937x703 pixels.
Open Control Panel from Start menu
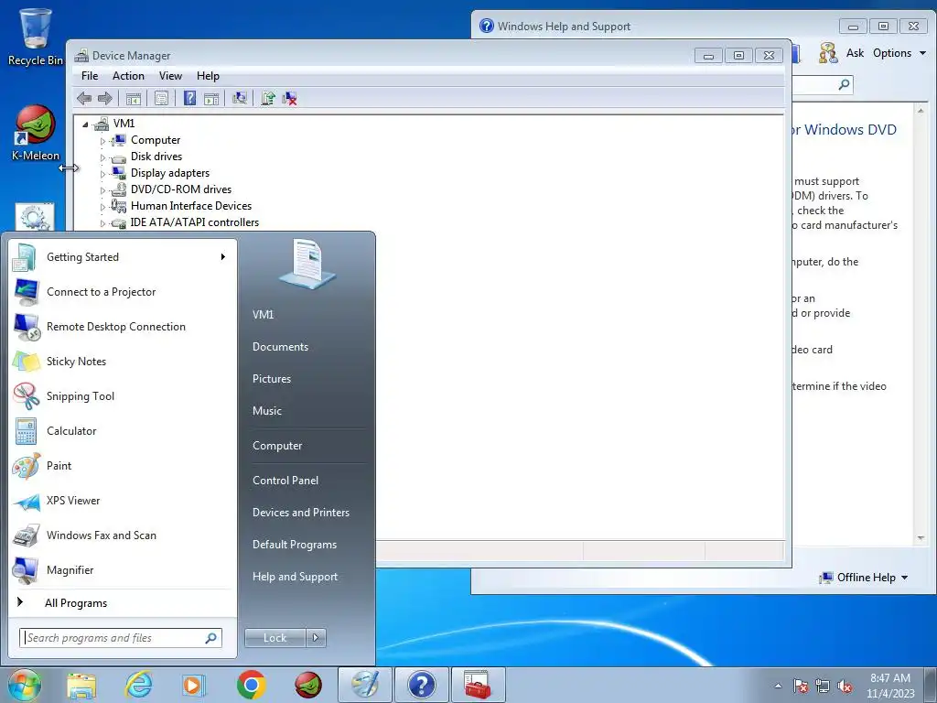(x=285, y=481)
